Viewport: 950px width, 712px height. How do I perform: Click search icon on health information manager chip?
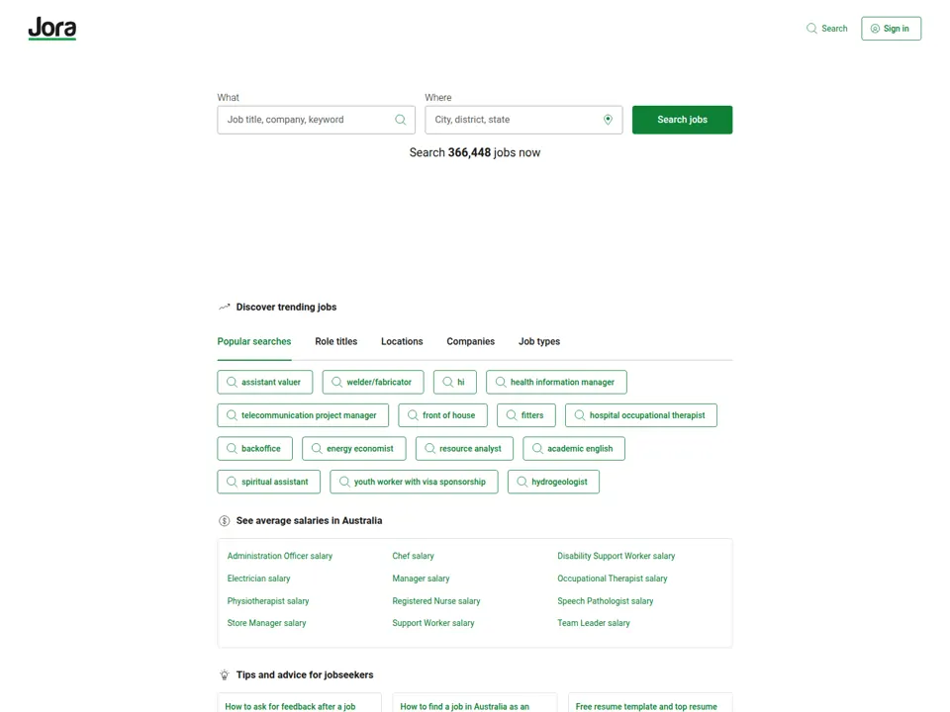pos(501,382)
